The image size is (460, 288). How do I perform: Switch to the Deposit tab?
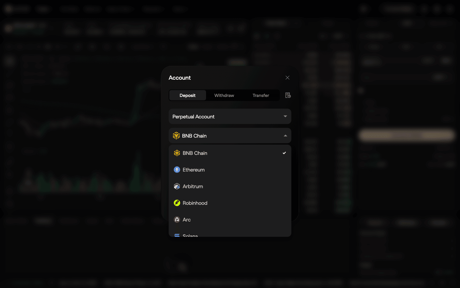pos(188,95)
